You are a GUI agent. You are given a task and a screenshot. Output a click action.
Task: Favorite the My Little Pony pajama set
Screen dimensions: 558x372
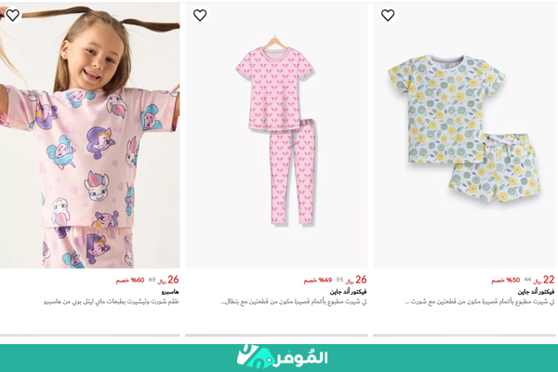(x=13, y=15)
